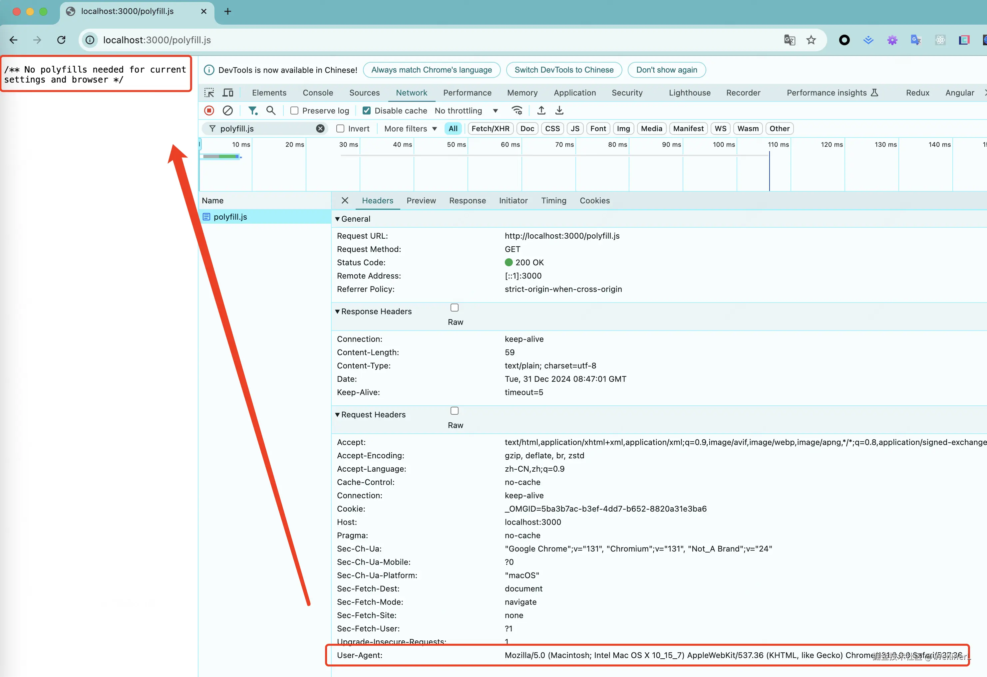Open the No throttling dropdown
Screen dimensions: 987x677
tap(466, 111)
